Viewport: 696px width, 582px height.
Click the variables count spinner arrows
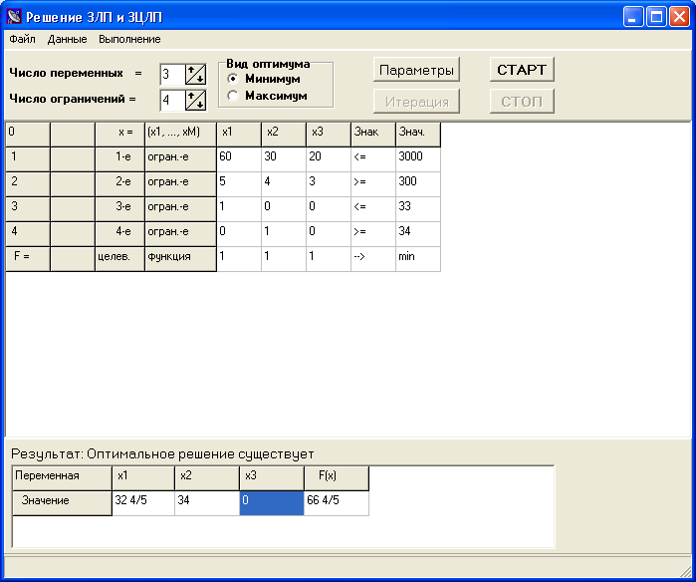click(x=195, y=74)
